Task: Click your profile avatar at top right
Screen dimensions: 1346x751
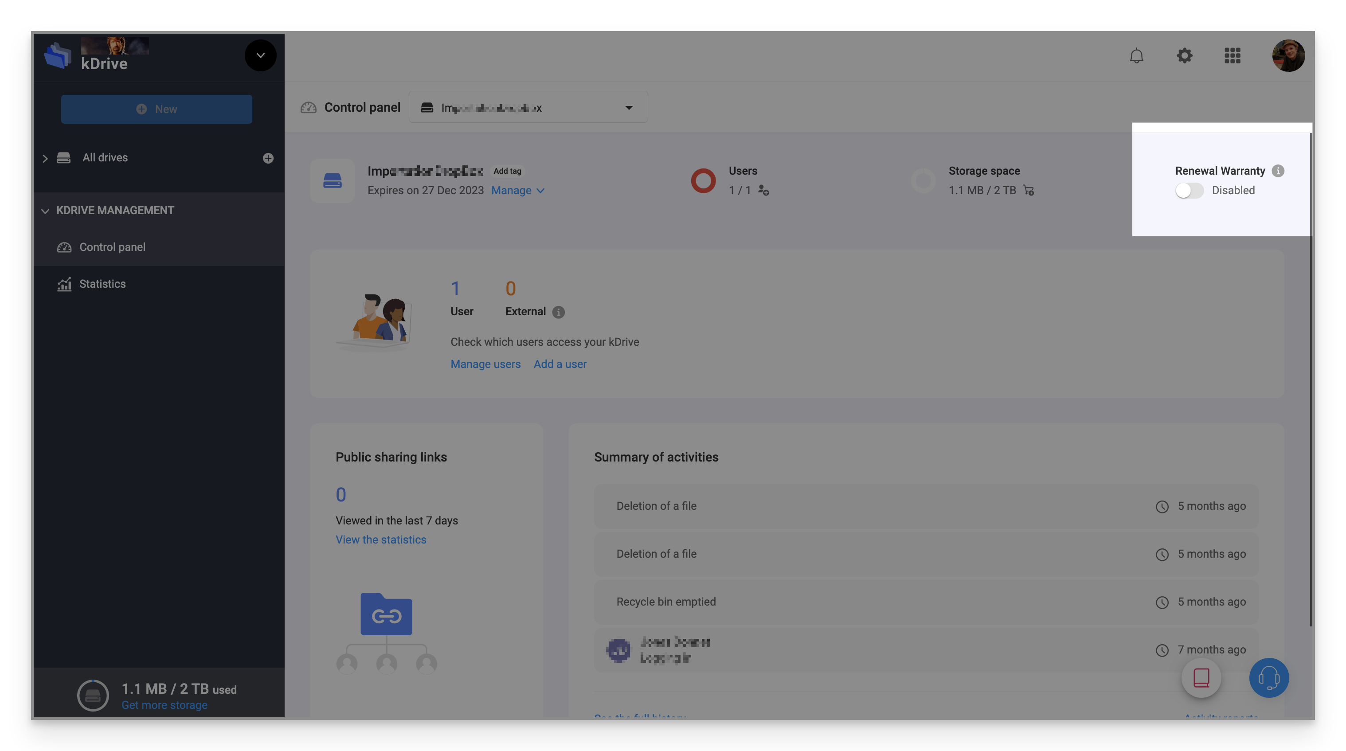Action: point(1288,55)
